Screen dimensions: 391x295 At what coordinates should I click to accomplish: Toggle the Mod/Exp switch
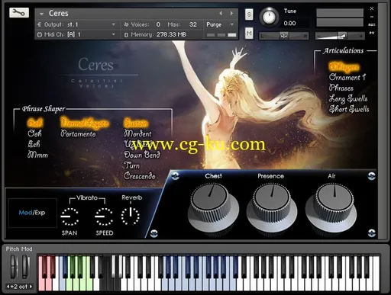tap(32, 213)
